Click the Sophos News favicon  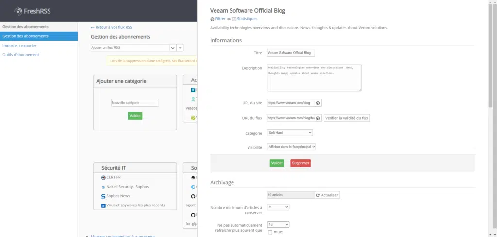click(103, 196)
